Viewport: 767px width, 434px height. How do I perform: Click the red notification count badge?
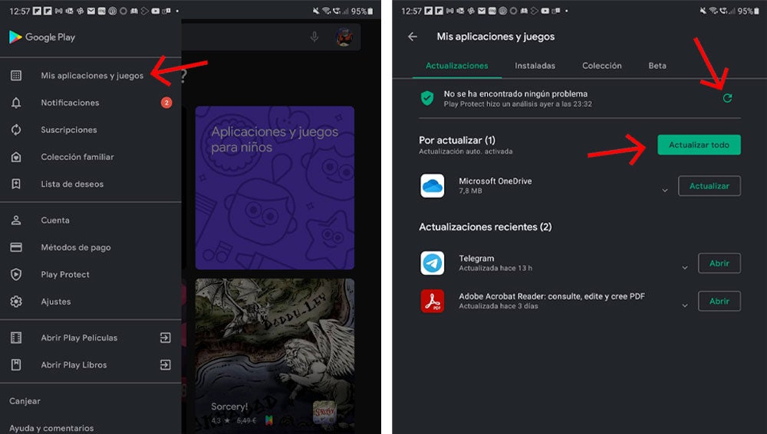[x=166, y=103]
